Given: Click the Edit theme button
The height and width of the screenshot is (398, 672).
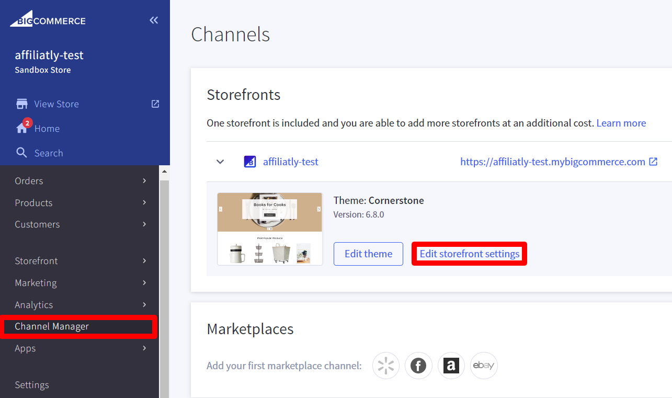Looking at the screenshot, I should [368, 254].
